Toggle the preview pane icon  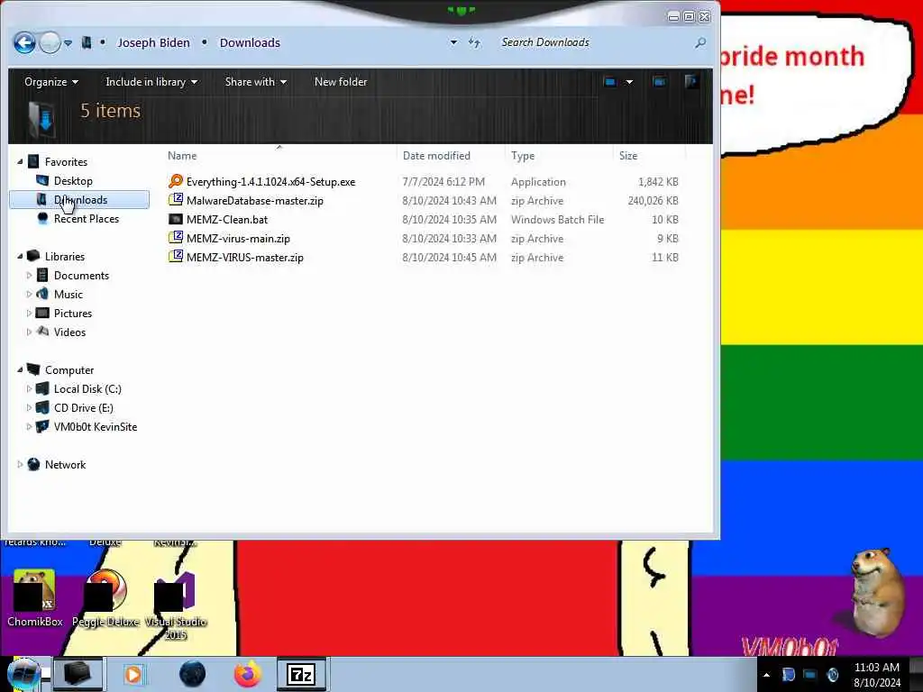pos(659,82)
